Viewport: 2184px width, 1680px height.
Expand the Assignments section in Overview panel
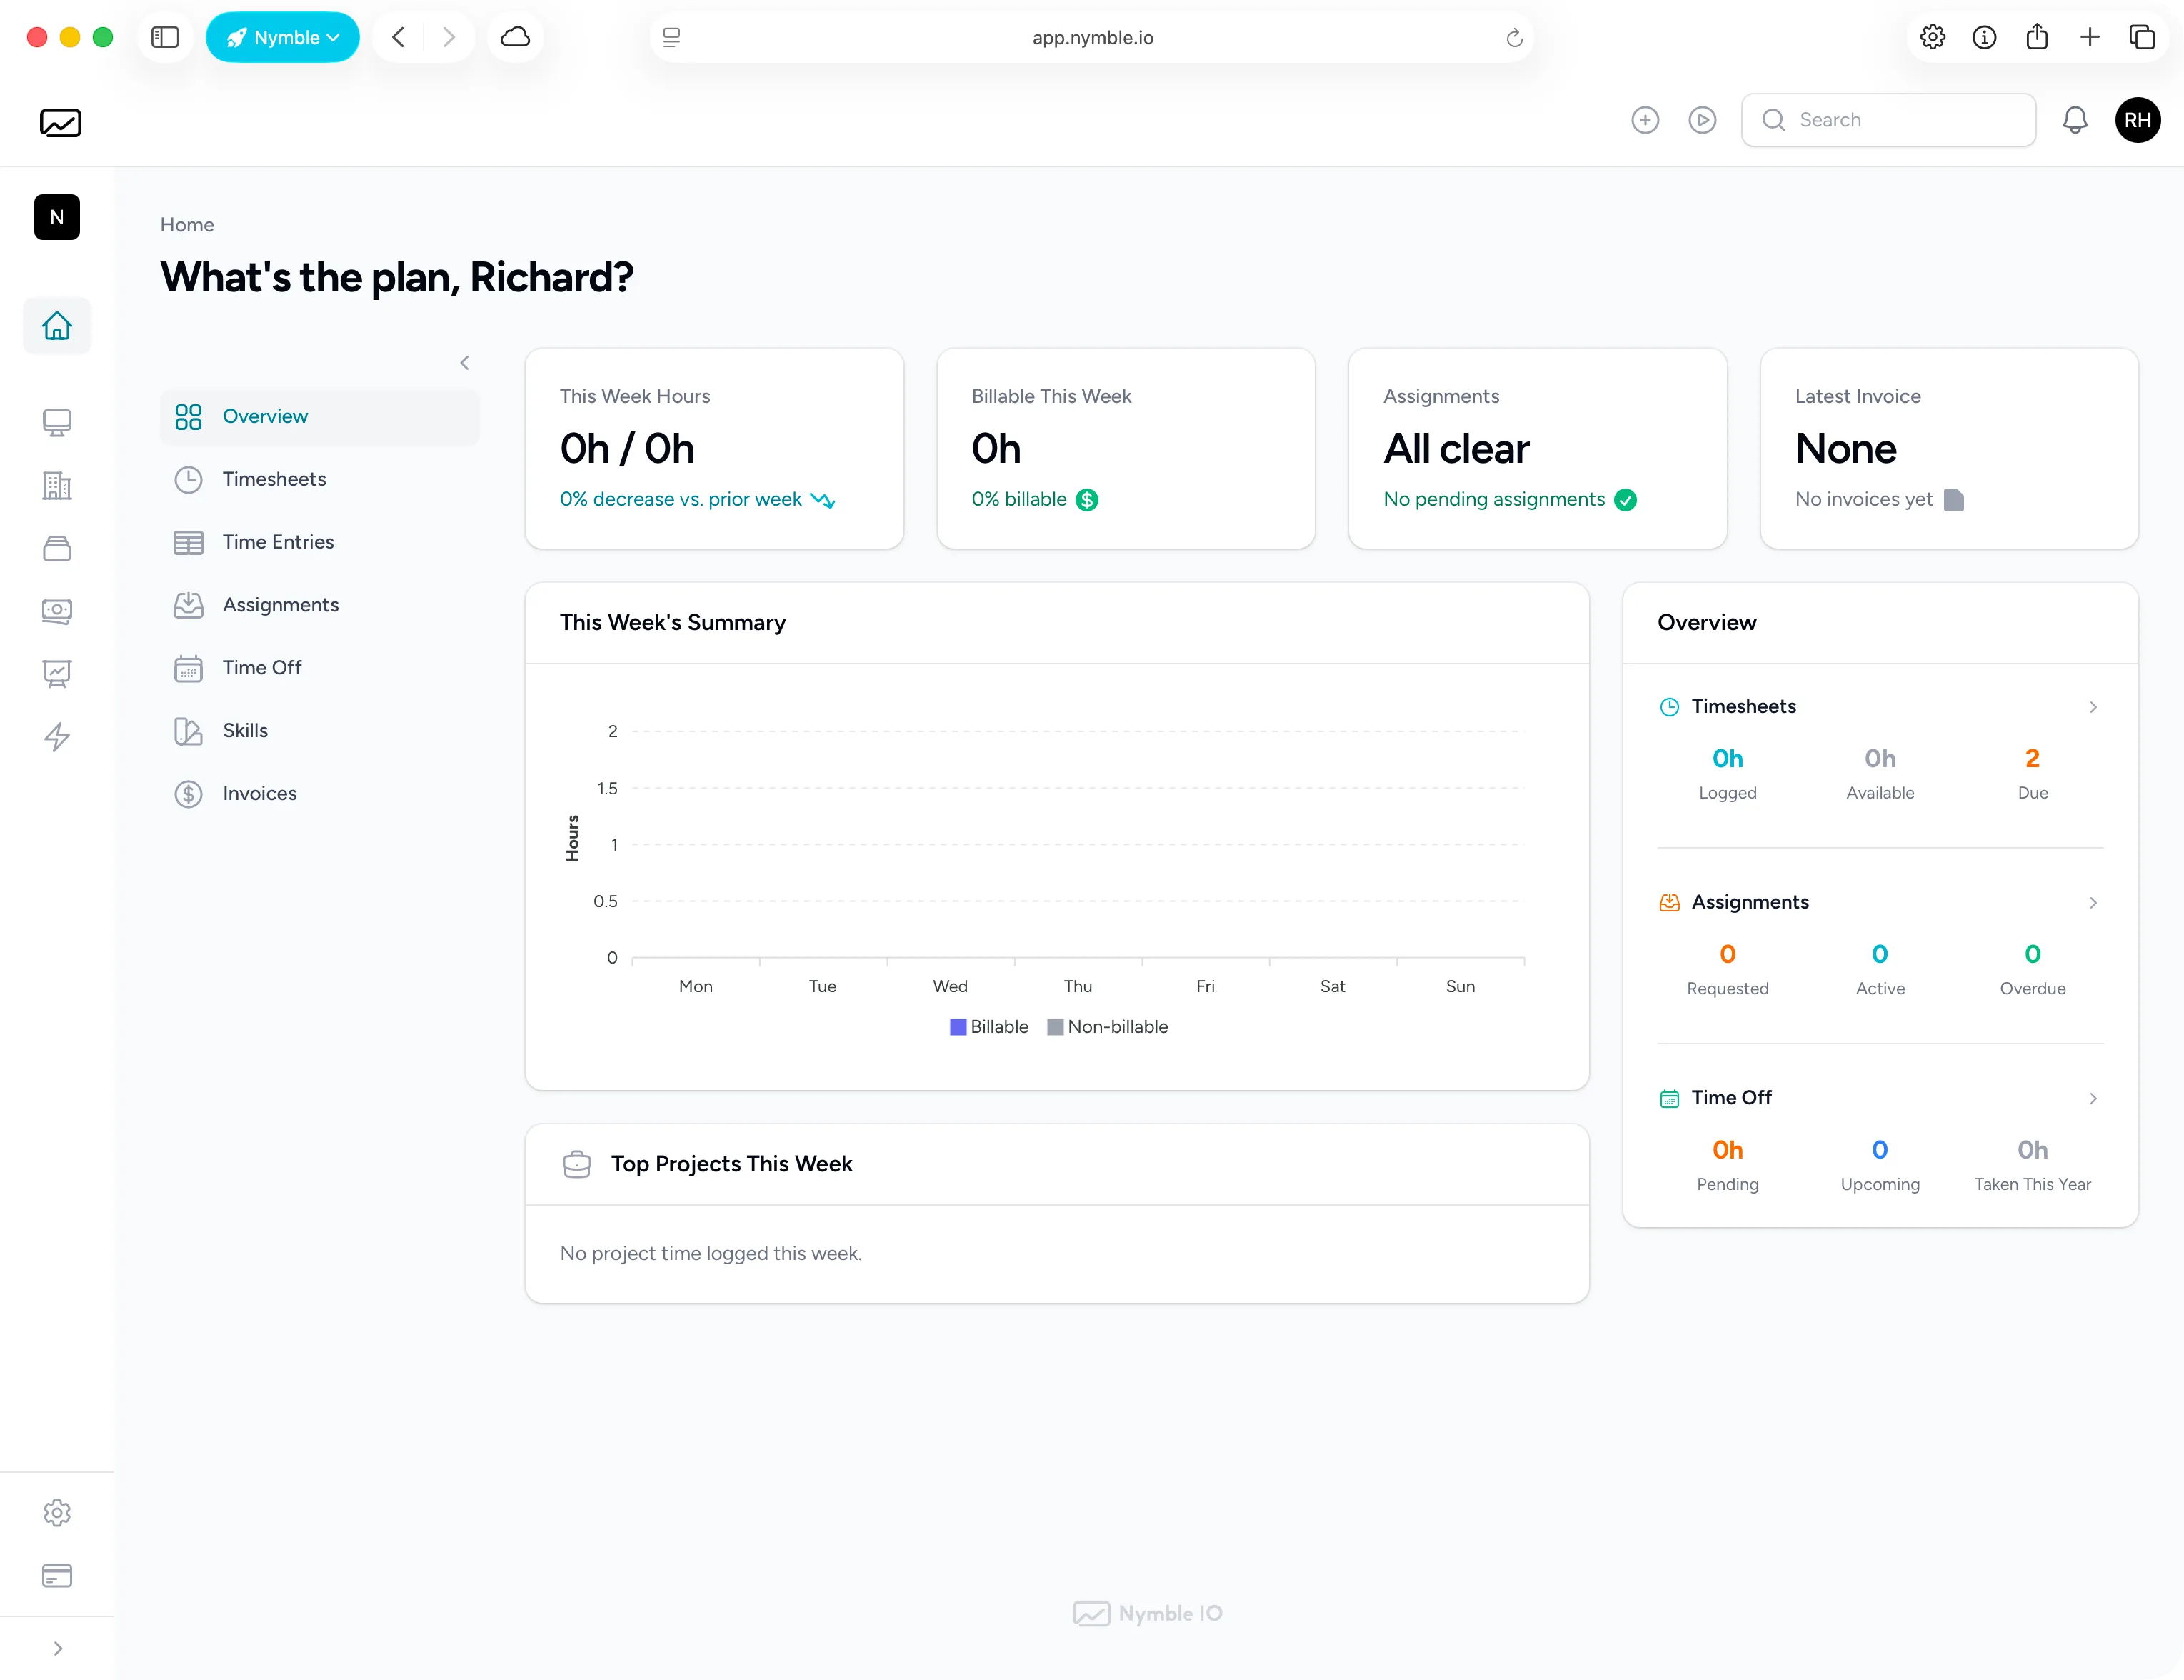pyautogui.click(x=2092, y=903)
